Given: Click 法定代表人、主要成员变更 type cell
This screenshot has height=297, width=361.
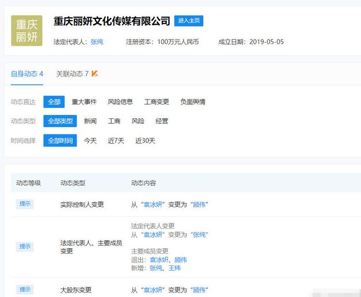Looking at the screenshot, I should [x=91, y=247].
